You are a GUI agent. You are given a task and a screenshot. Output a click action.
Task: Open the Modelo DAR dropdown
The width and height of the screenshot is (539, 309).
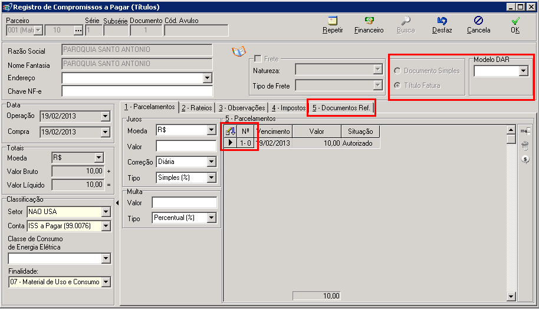523,71
